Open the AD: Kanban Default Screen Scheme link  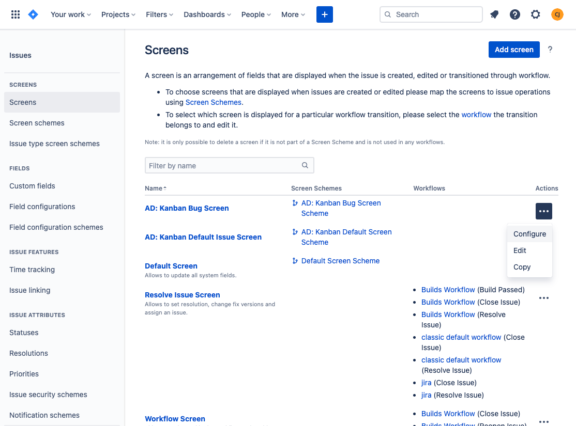[346, 237]
